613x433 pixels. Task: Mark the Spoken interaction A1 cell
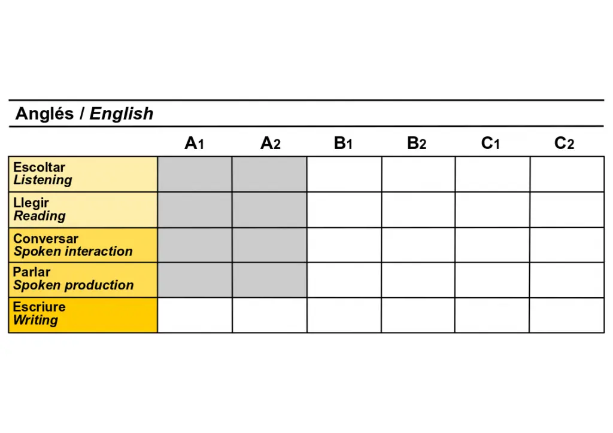pyautogui.click(x=195, y=245)
